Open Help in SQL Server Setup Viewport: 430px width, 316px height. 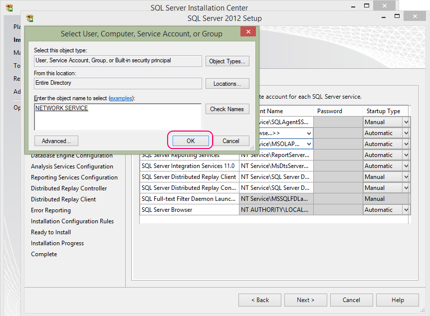click(x=398, y=300)
